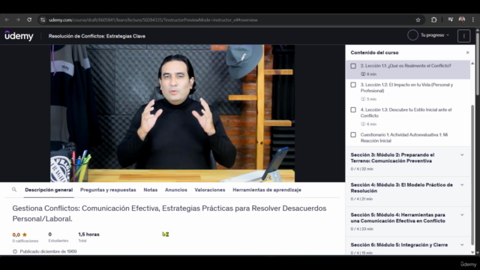
Task: Bookmark this page with the star icon
Action: click(x=418, y=20)
